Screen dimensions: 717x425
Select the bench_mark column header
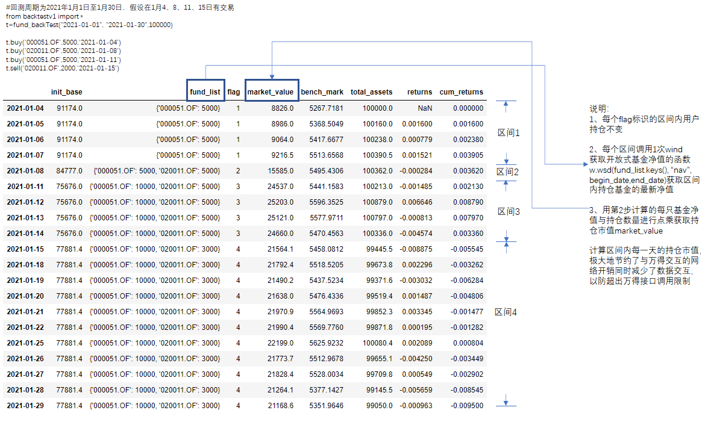point(322,92)
